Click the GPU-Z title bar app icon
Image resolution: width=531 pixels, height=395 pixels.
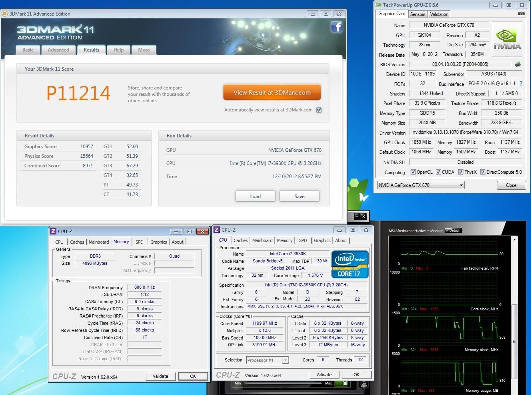pos(378,5)
